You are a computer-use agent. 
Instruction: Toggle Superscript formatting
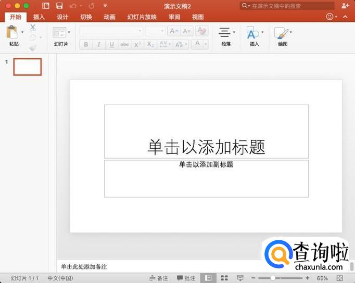tap(137, 44)
